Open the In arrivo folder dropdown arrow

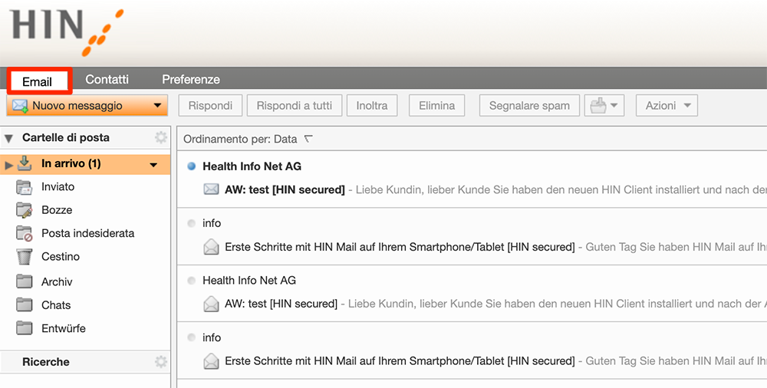(153, 166)
